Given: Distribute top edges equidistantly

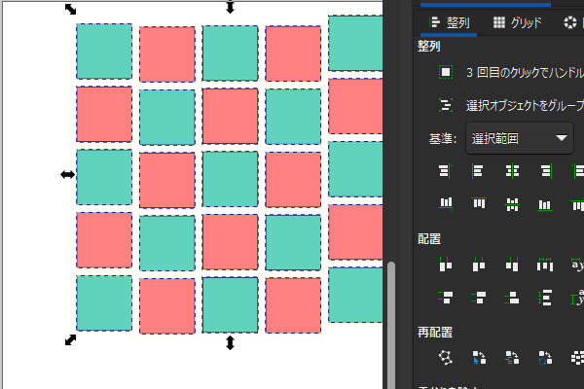Looking at the screenshot, I should pyautogui.click(x=445, y=298).
